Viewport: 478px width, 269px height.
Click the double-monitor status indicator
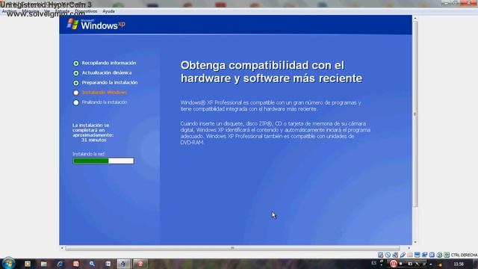pos(424,255)
